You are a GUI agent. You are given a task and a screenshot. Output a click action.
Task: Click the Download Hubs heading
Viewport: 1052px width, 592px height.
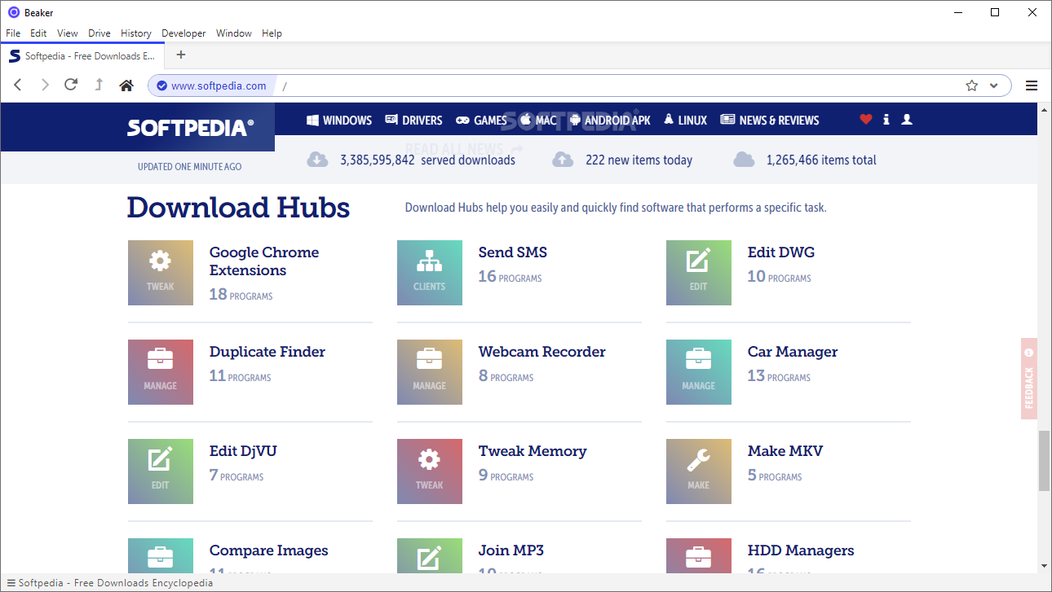tap(238, 208)
